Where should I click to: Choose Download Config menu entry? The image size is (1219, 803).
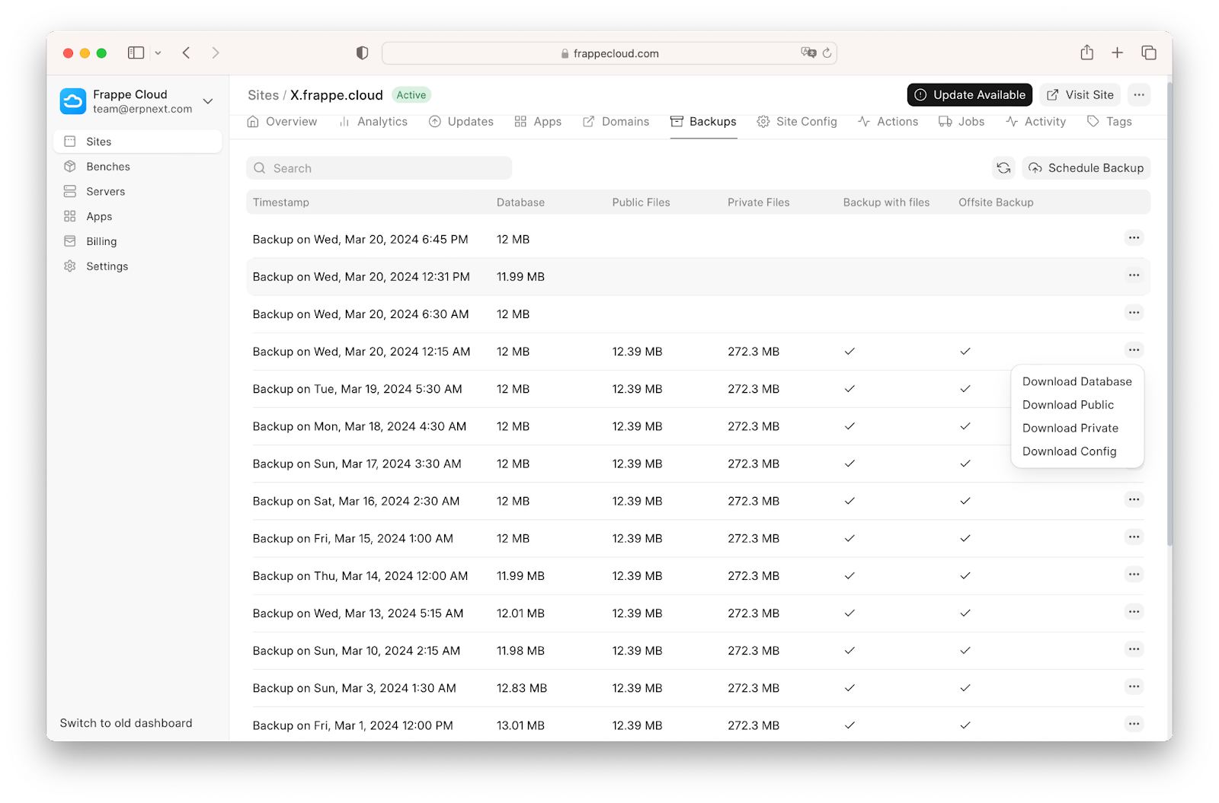pyautogui.click(x=1069, y=451)
